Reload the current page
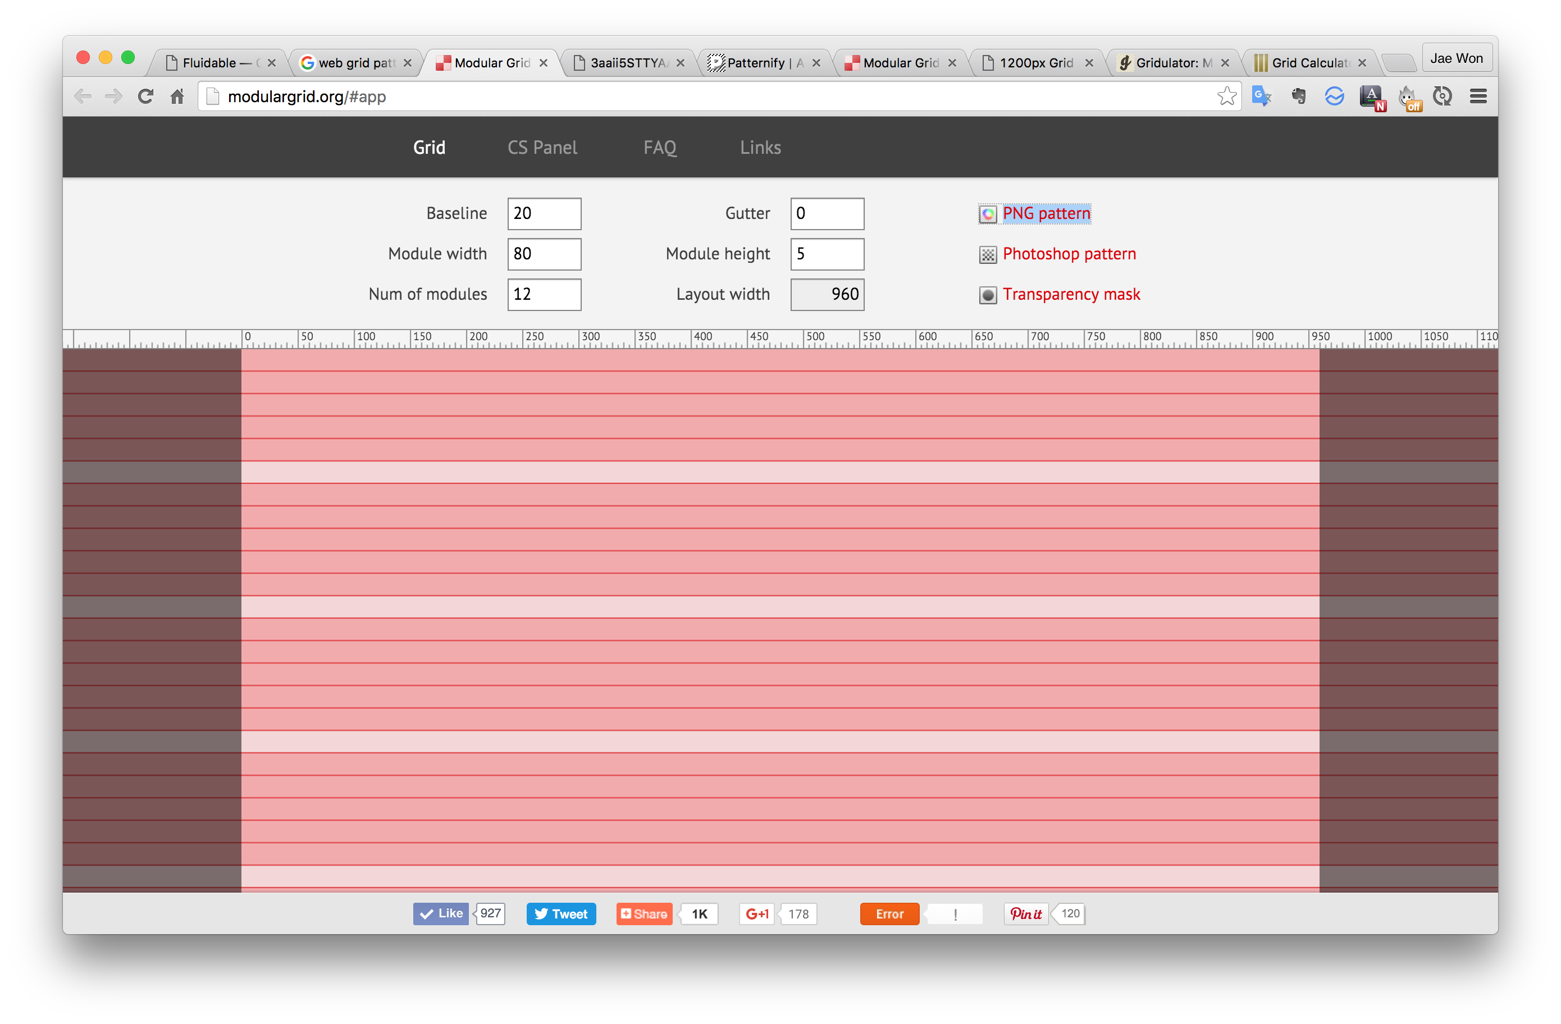 click(145, 97)
